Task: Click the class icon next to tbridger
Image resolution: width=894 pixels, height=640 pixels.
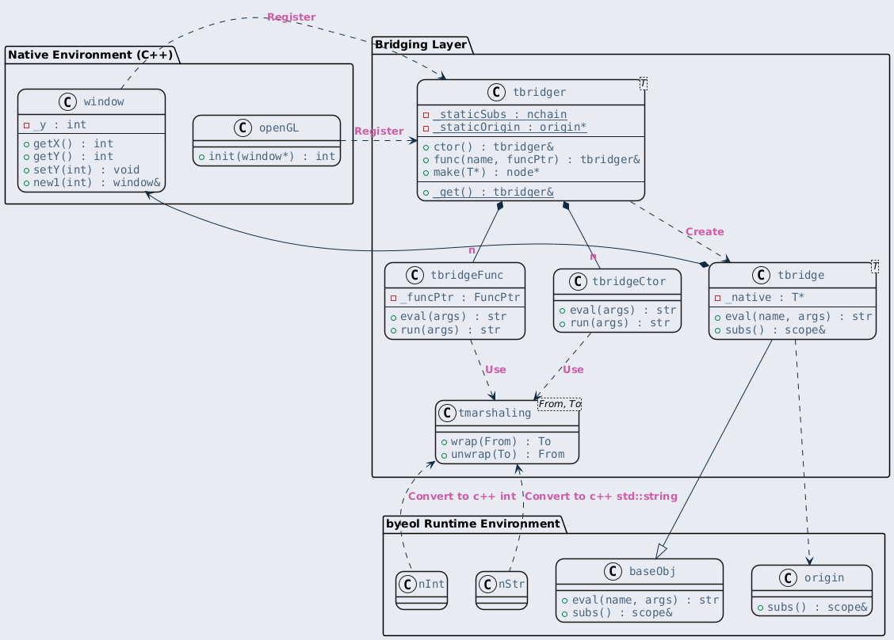Action: (x=497, y=93)
